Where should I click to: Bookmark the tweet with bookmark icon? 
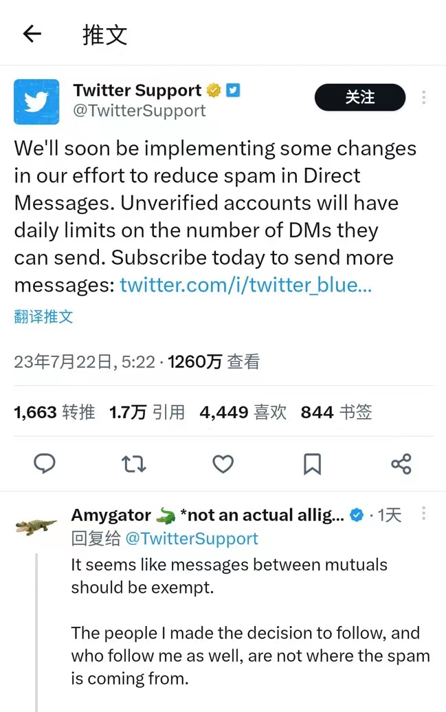(312, 464)
